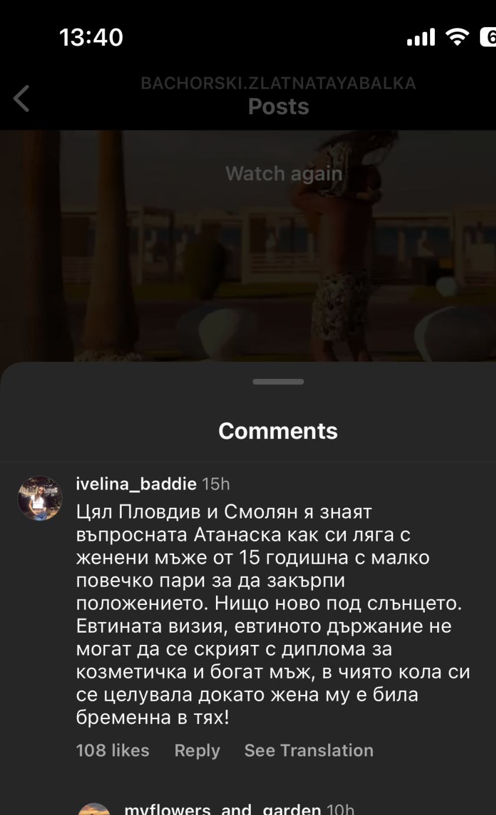Image resolution: width=496 pixels, height=815 pixels.
Task: Tap the cellular signal bars icon
Action: 421,37
